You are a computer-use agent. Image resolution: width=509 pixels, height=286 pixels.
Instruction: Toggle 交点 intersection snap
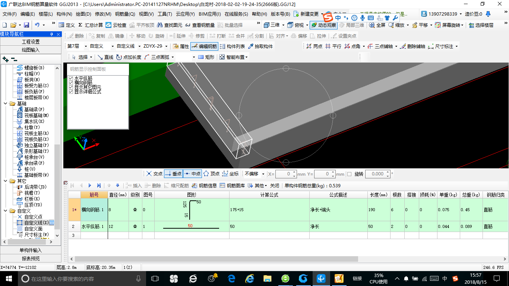click(x=154, y=174)
